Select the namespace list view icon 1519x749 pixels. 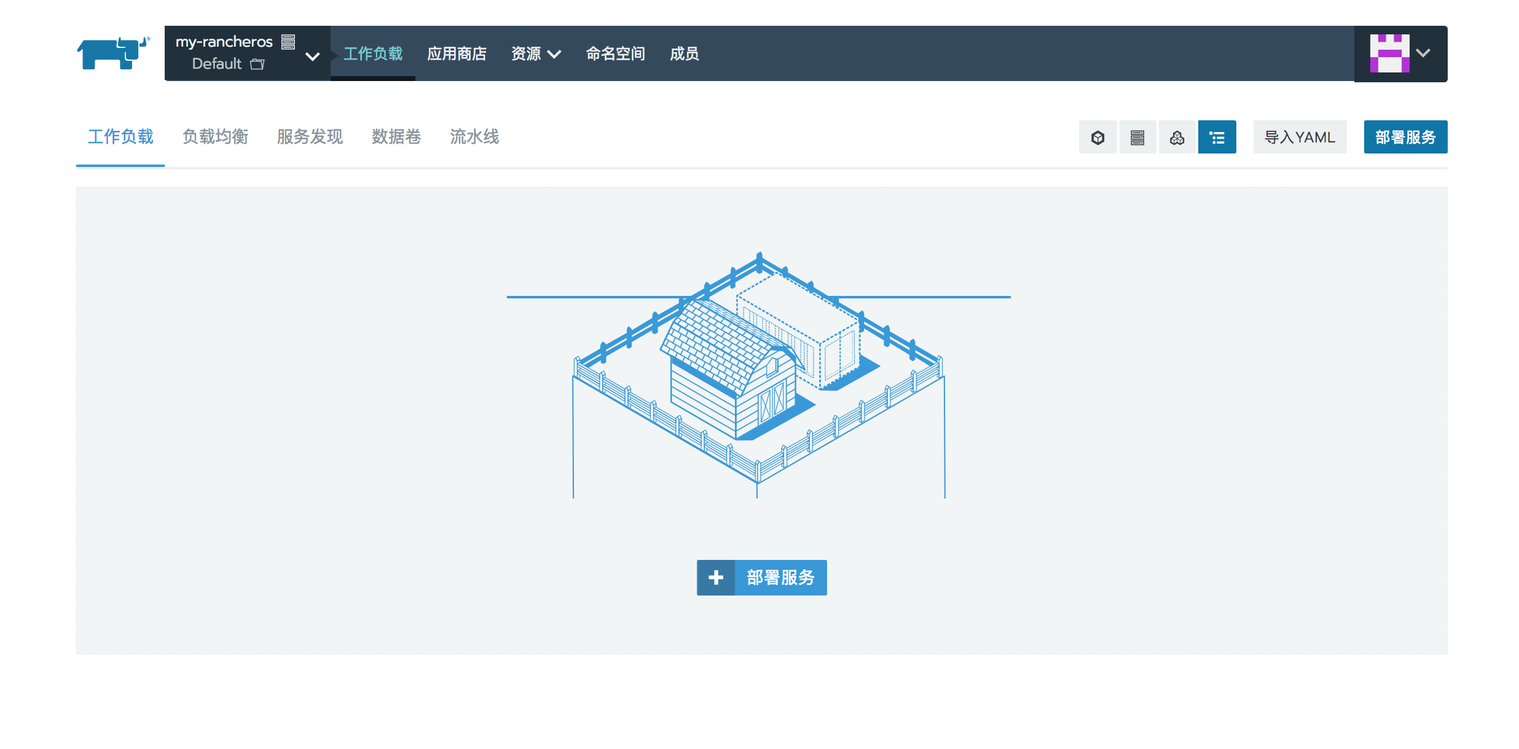[1217, 138]
